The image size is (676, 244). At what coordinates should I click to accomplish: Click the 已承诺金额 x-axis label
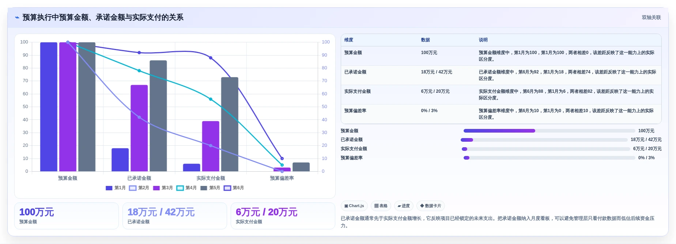[x=139, y=178]
